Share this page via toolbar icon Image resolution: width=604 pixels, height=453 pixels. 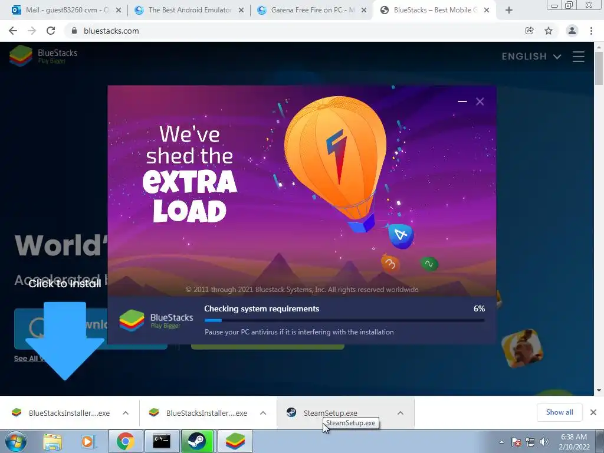click(529, 31)
